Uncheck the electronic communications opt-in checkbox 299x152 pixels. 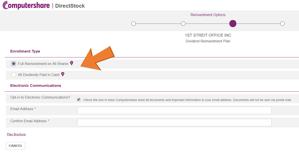click(79, 100)
